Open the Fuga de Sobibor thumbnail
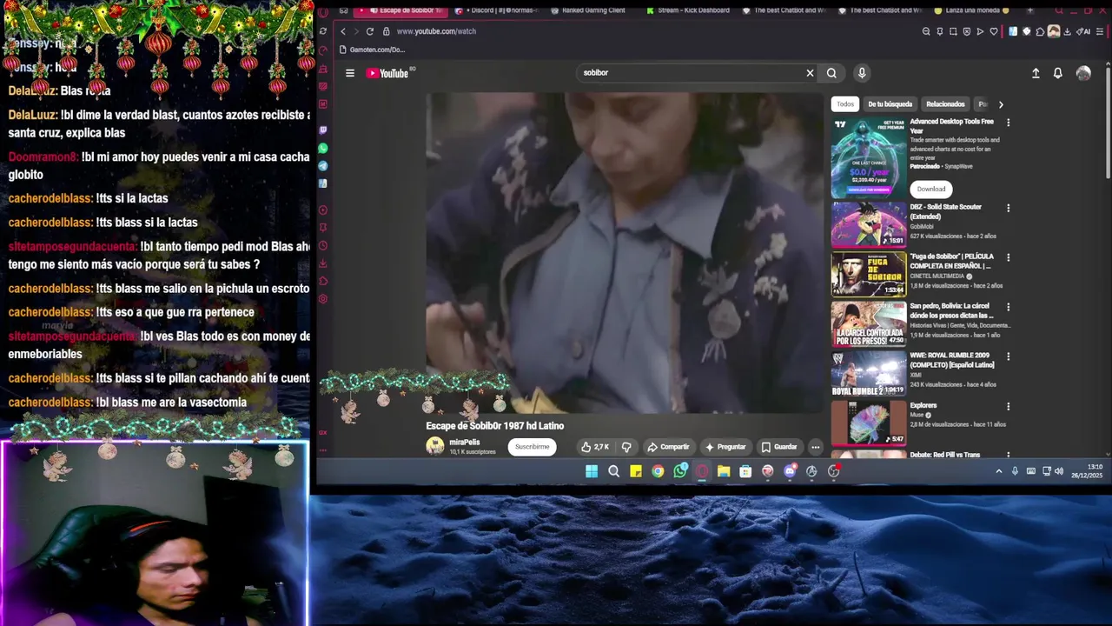Screen dimensions: 1112x626 (x=869, y=274)
